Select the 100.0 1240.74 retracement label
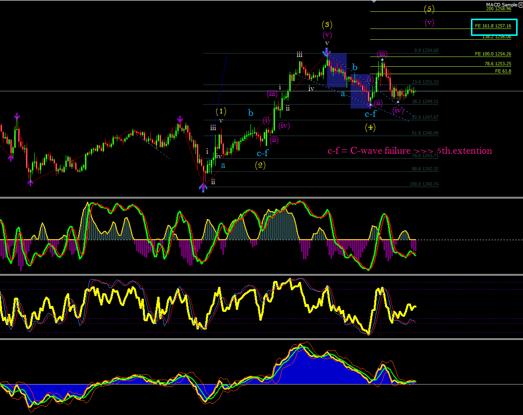523x415 pixels. coord(424,184)
